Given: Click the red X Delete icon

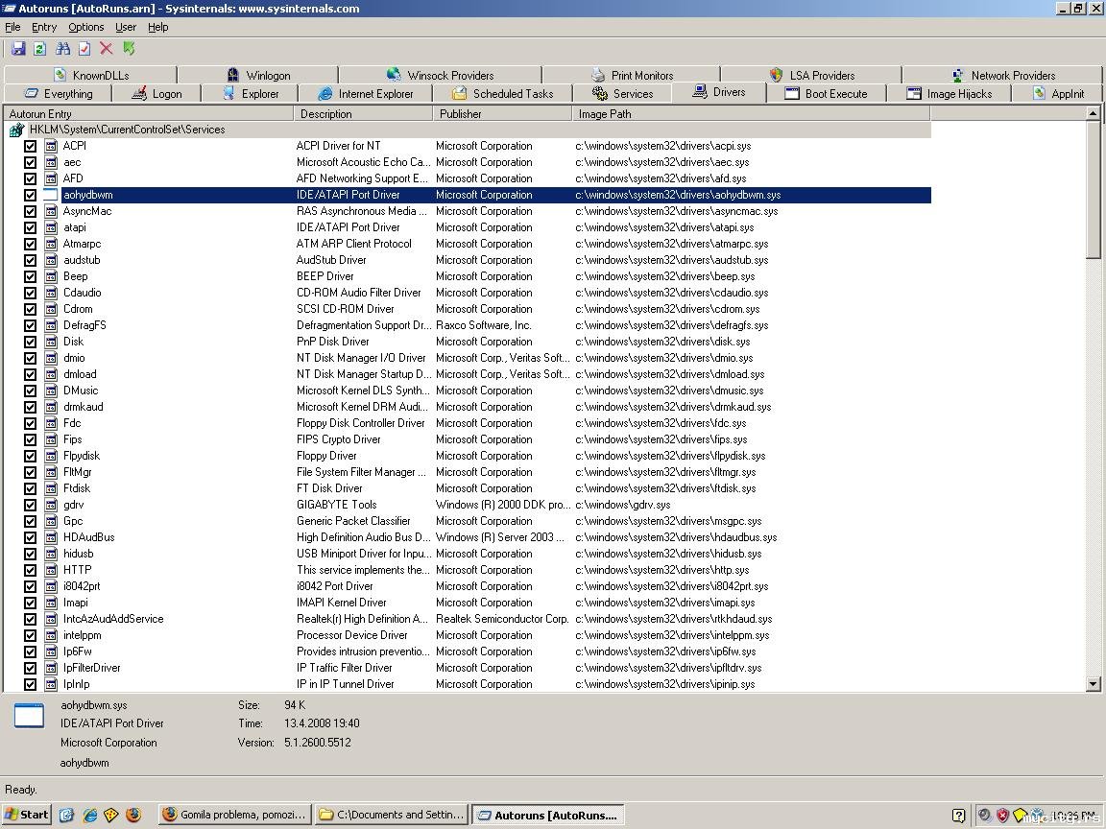Looking at the screenshot, I should pos(107,49).
